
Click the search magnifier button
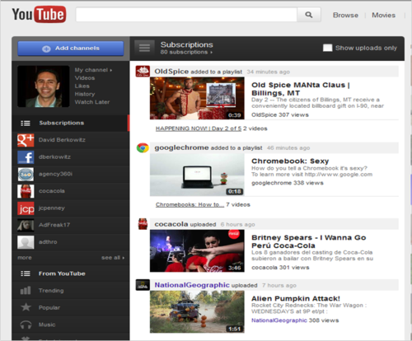tap(309, 15)
